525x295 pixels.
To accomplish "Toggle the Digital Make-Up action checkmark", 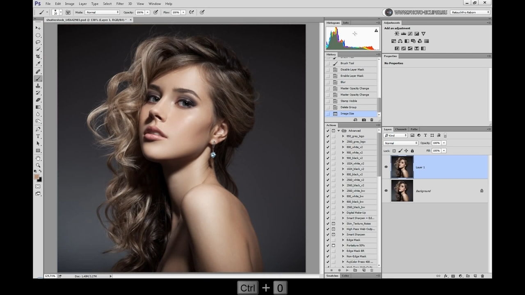I will (328, 213).
